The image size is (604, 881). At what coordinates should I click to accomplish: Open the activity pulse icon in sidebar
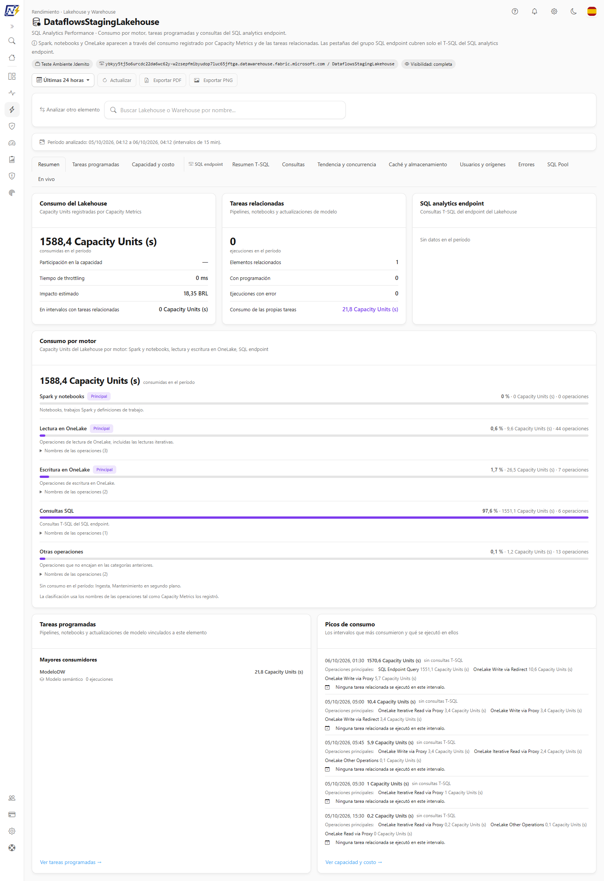(12, 93)
